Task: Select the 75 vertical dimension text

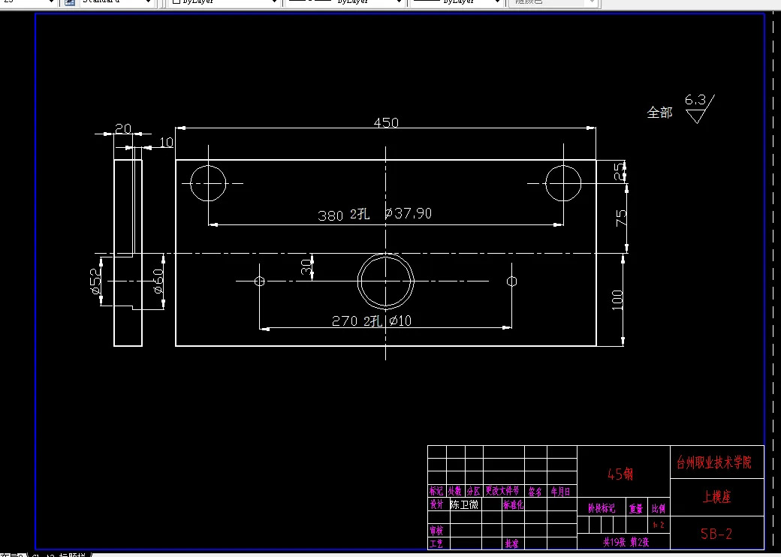Action: (621, 218)
